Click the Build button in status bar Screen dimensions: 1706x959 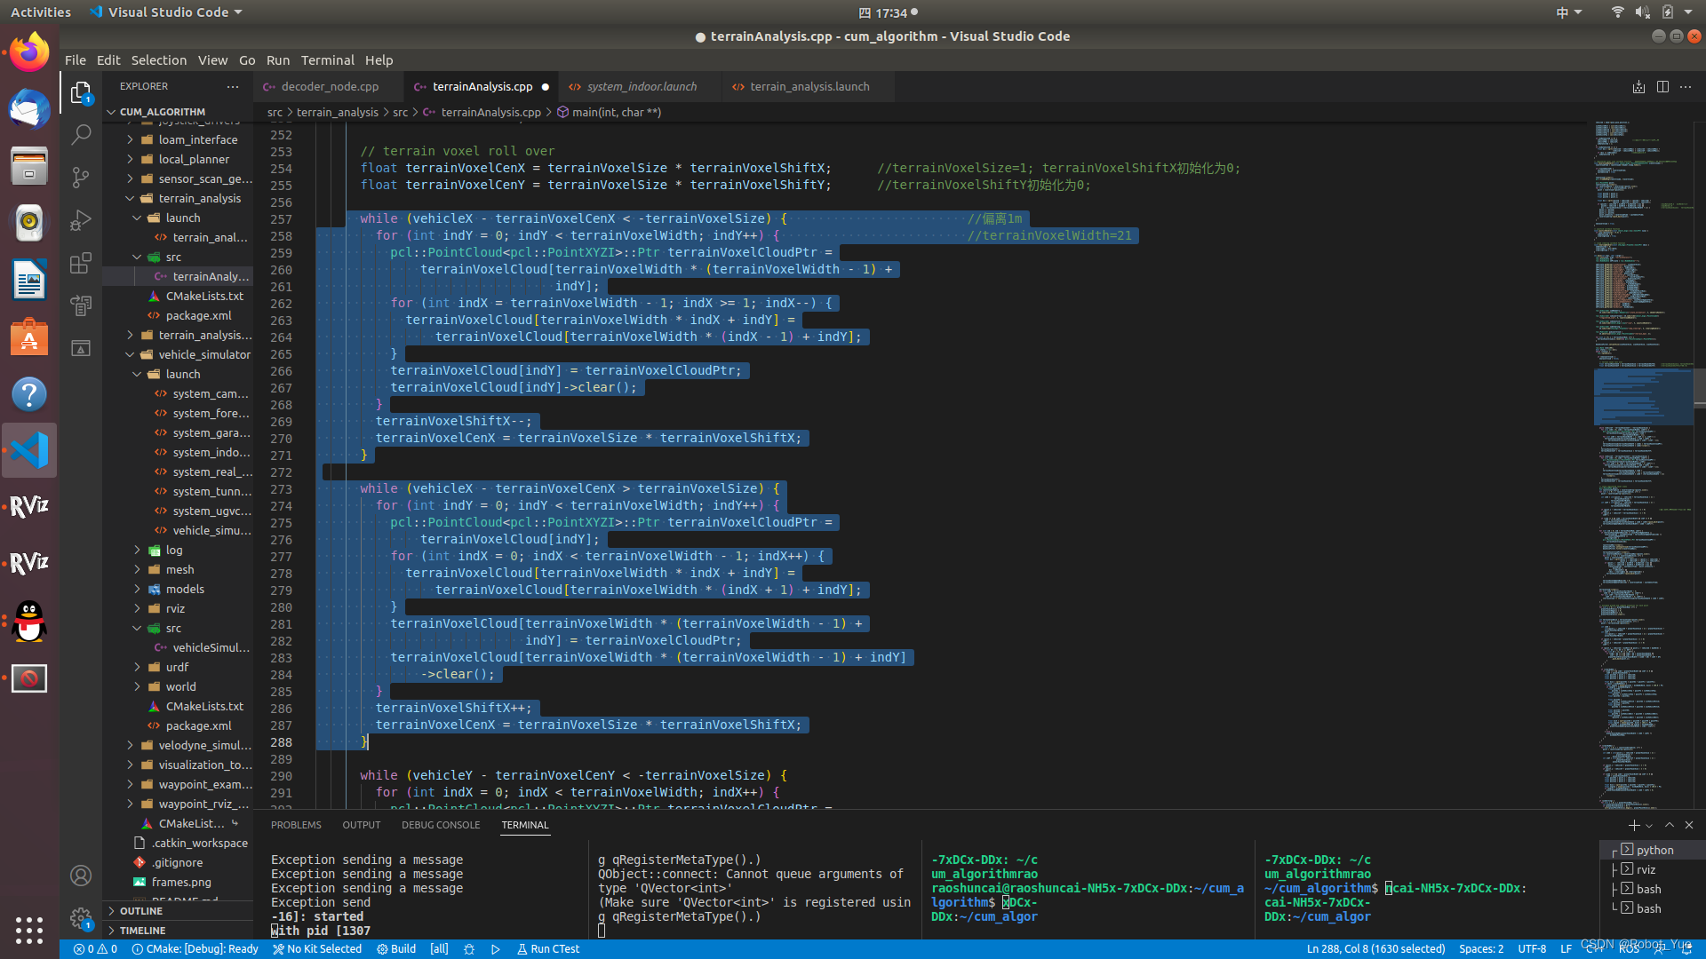point(396,949)
